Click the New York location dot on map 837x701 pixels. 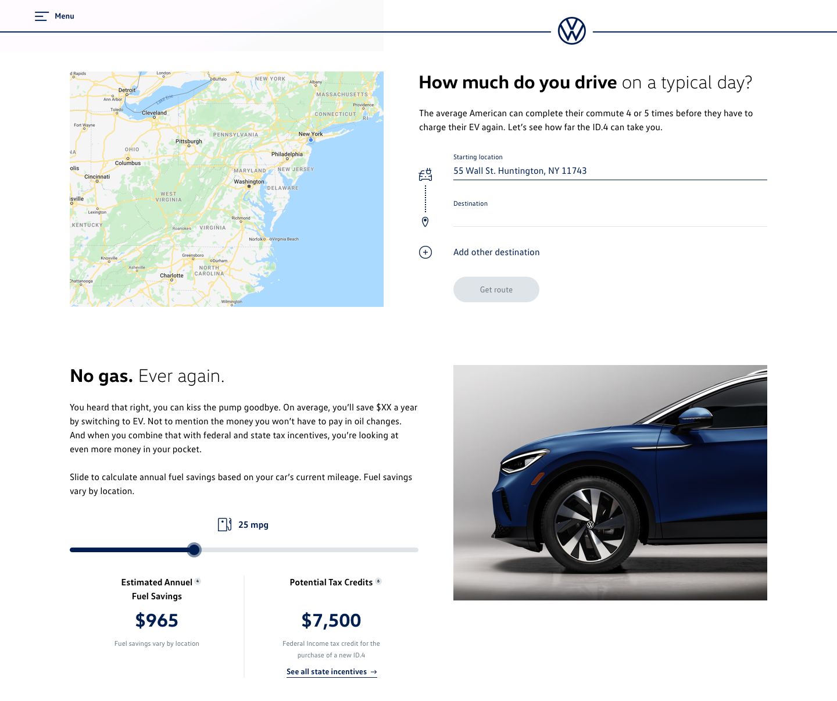(311, 140)
